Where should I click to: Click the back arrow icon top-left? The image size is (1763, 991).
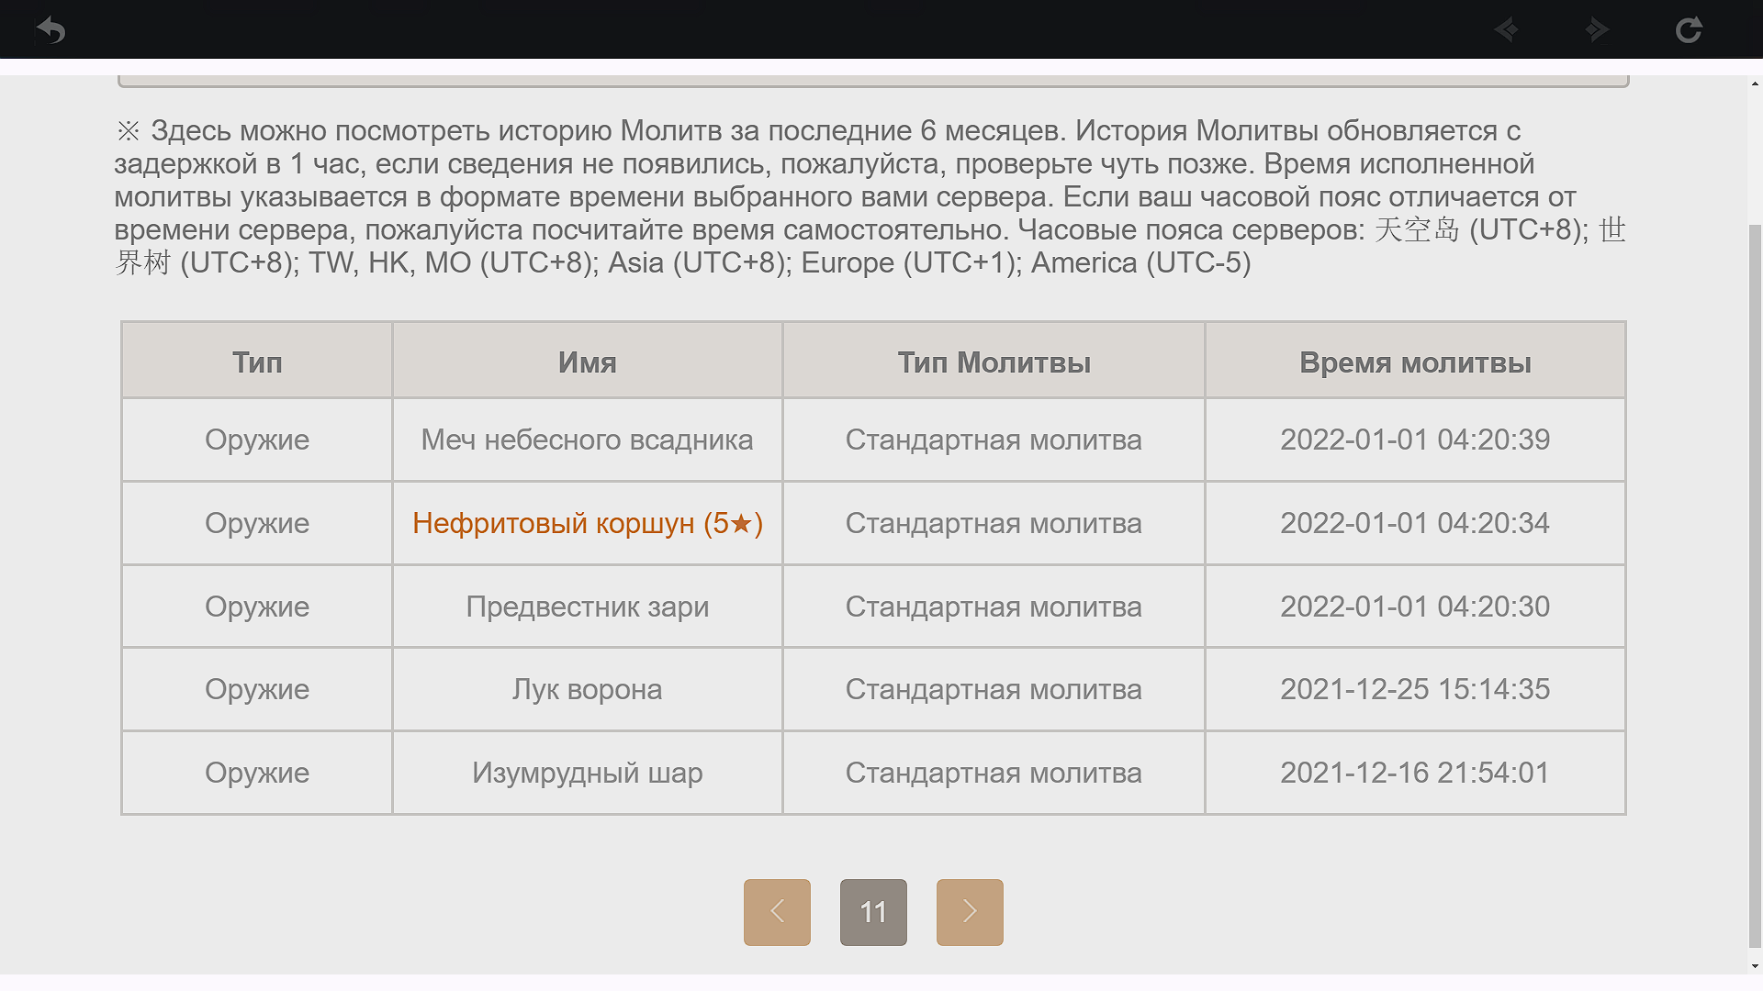tap(51, 30)
